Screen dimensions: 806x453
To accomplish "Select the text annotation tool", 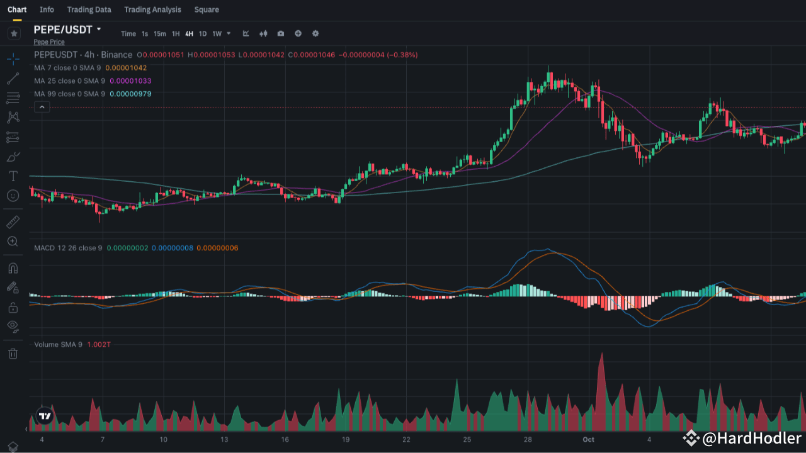I will pyautogui.click(x=13, y=176).
